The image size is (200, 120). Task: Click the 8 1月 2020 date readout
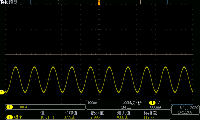(189, 108)
